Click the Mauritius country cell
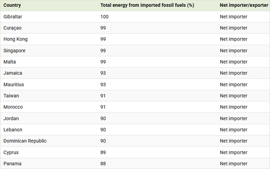The height and width of the screenshot is (169, 270). tap(14, 84)
